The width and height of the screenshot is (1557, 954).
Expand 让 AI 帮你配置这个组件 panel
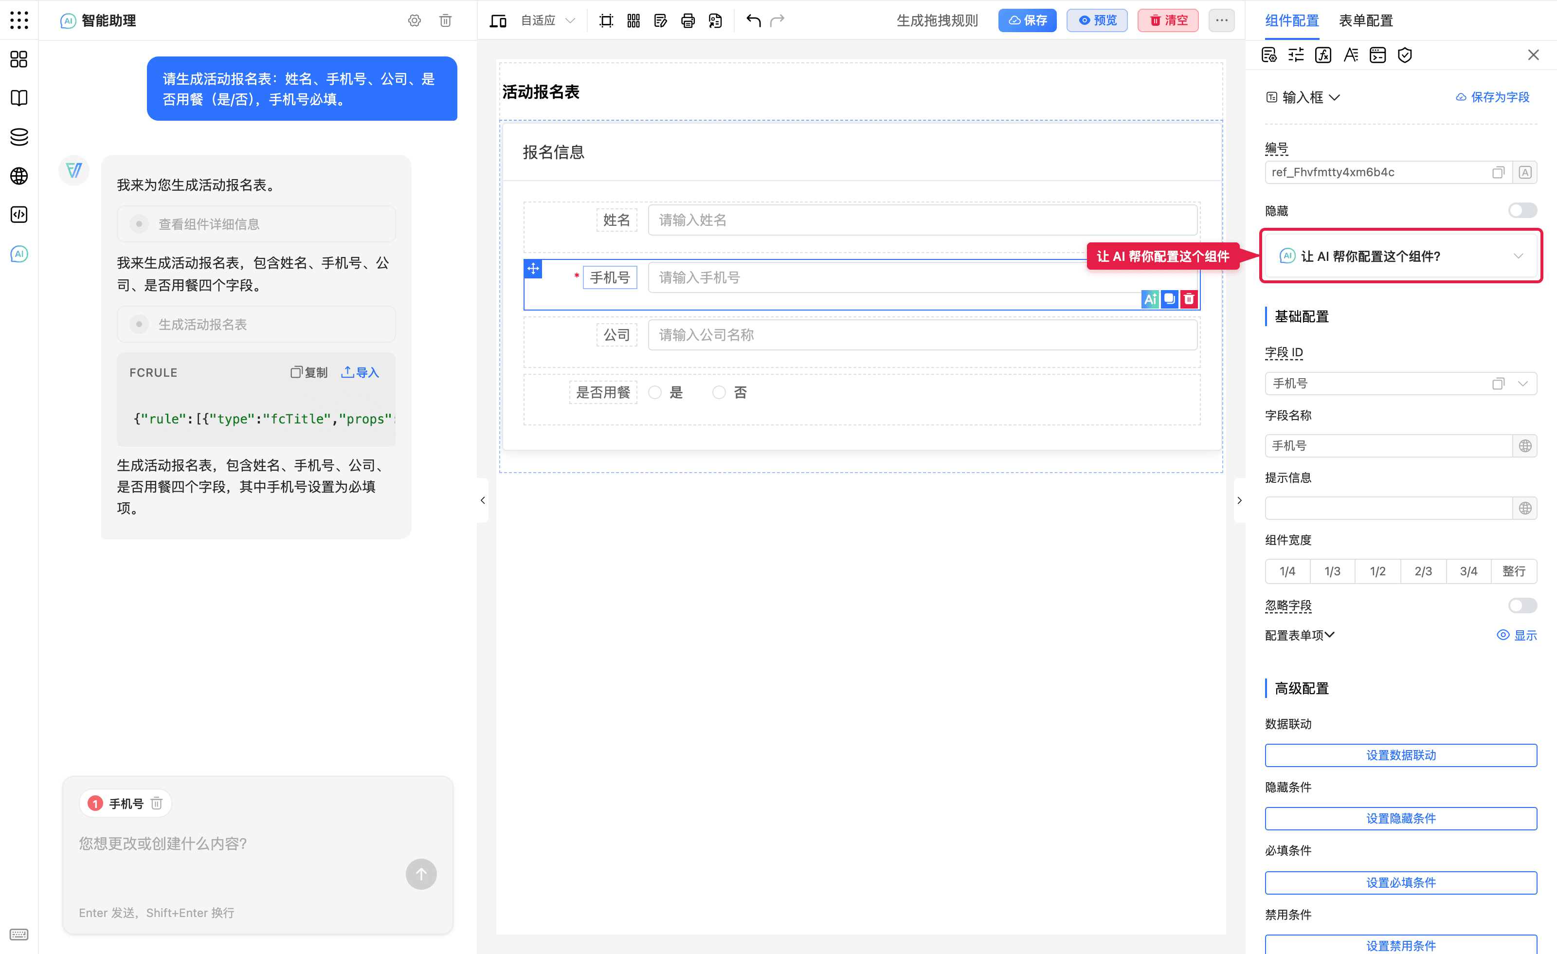pos(1401,256)
